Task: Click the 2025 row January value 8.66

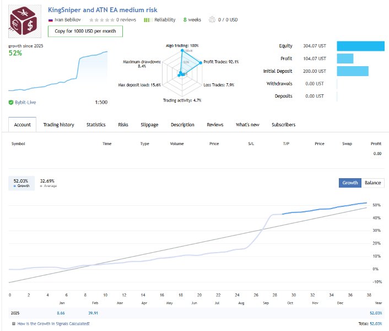Action: coord(61,313)
